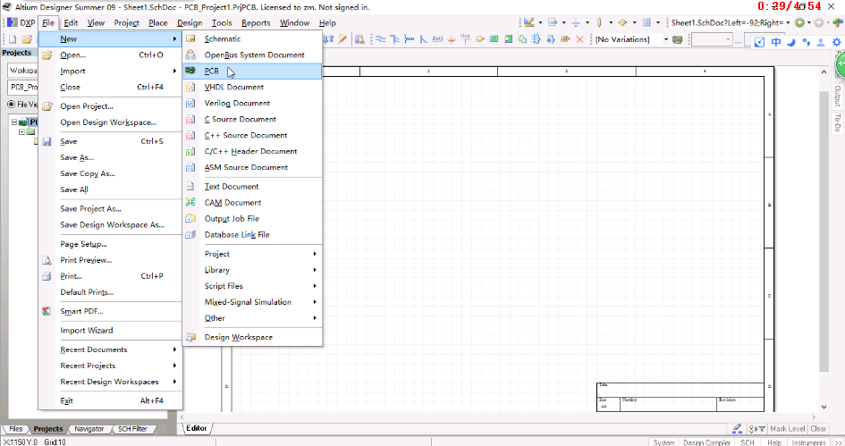Open the grids icon dropdown arrow
Viewport: 845px width, 446px height.
click(658, 22)
